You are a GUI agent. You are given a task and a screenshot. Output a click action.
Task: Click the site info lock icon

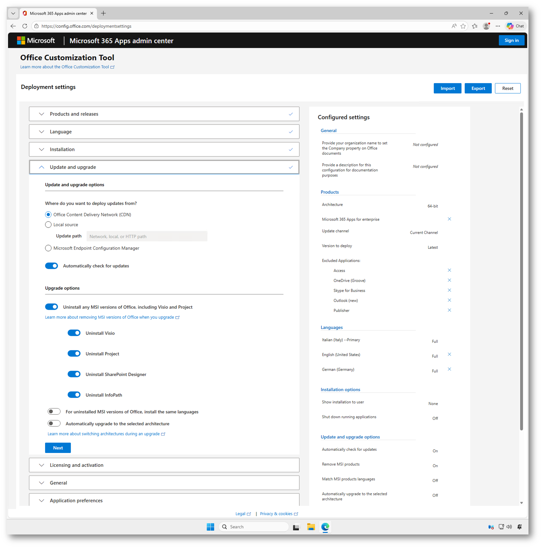point(36,26)
